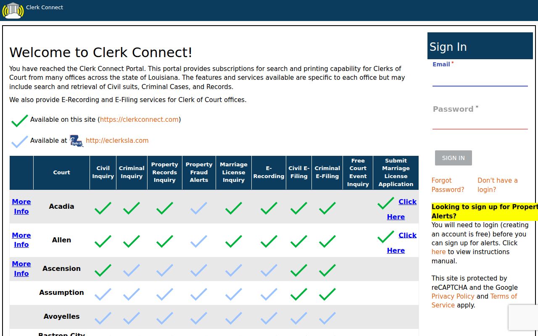This screenshot has width=538, height=336.
Task: Click Allen's Marriage License Inquiry checkmark
Action: click(x=234, y=241)
